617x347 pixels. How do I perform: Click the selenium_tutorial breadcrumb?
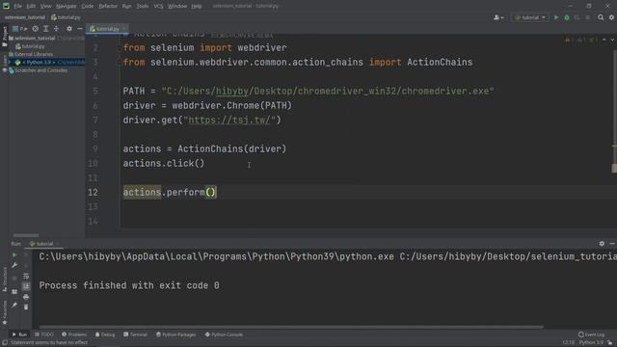[25, 17]
